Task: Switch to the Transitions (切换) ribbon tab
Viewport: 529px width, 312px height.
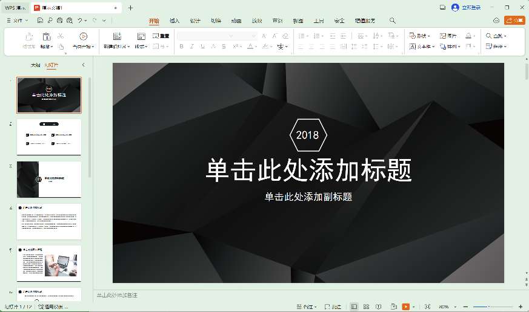Action: (216, 21)
